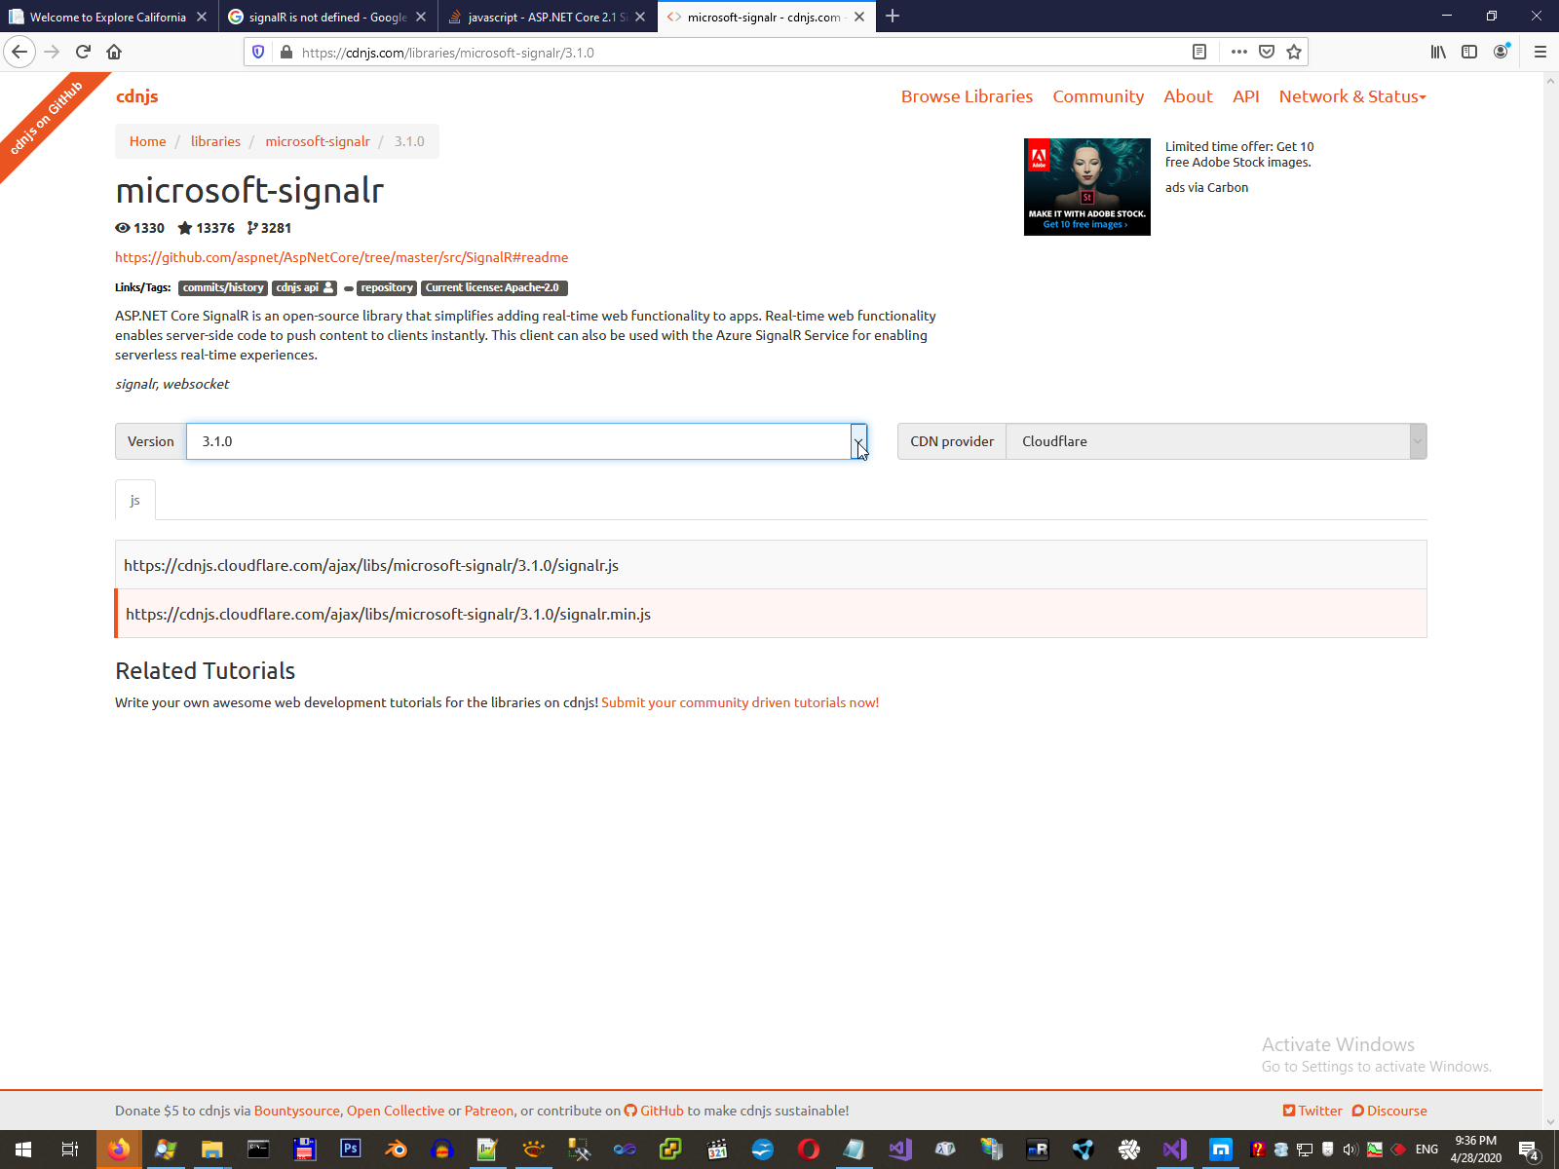Go to the About page
This screenshot has width=1559, height=1169.
pos(1188,96)
